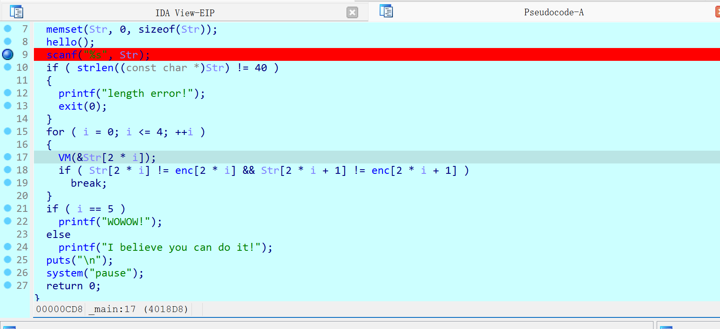This screenshot has height=329, width=720.
Task: Switch to the IDA View-EIP tab
Action: pyautogui.click(x=184, y=13)
